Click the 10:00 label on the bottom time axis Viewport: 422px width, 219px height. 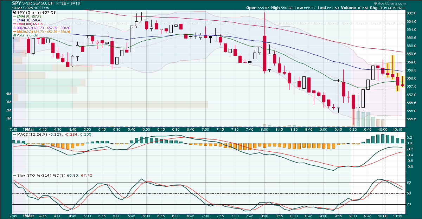pos(383,217)
